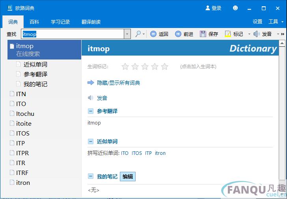The width and height of the screenshot is (287, 199).
Task: Open 设置 settings menu
Action: [x=257, y=22]
